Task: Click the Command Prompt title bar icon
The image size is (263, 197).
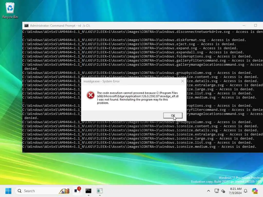Action: 26,26
